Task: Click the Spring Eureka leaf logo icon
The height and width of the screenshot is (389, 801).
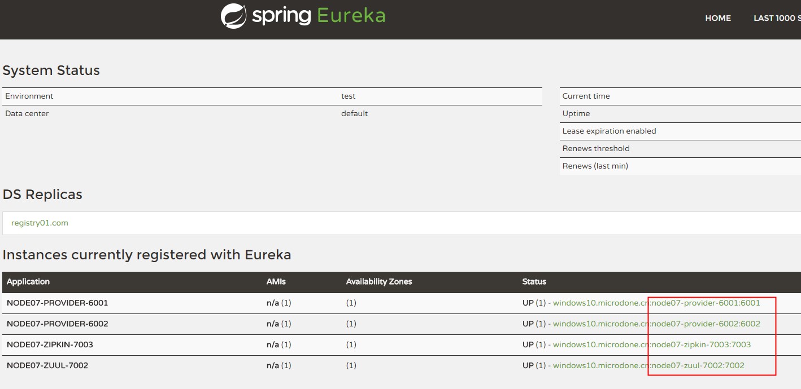Action: tap(233, 16)
